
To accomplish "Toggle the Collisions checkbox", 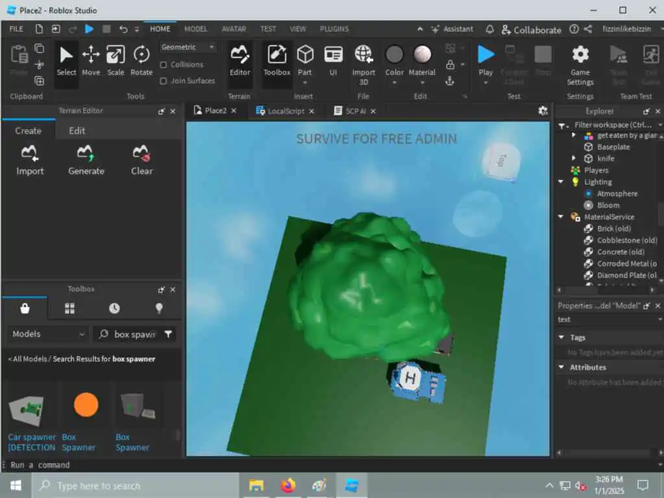I will click(163, 65).
